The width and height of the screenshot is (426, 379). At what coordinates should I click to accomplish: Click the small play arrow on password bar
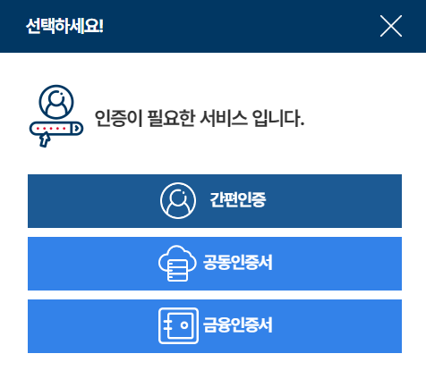pyautogui.click(x=77, y=129)
